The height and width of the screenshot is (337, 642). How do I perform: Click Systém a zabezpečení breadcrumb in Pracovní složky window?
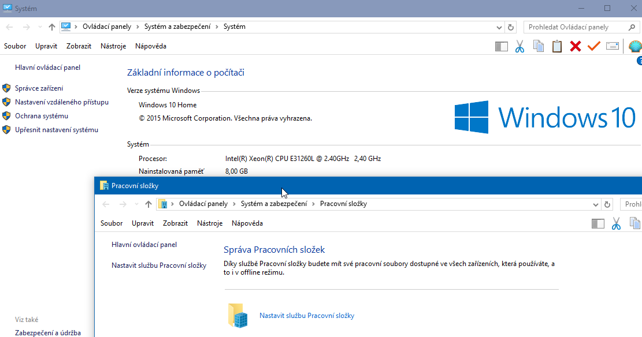[273, 204]
